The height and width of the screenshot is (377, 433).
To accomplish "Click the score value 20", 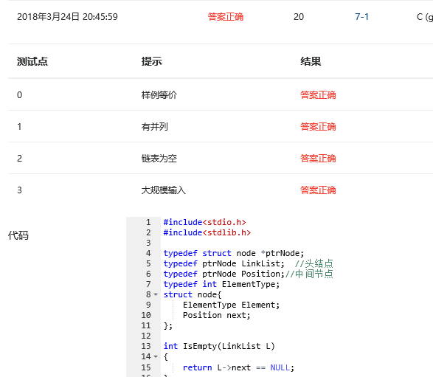I will [x=299, y=17].
